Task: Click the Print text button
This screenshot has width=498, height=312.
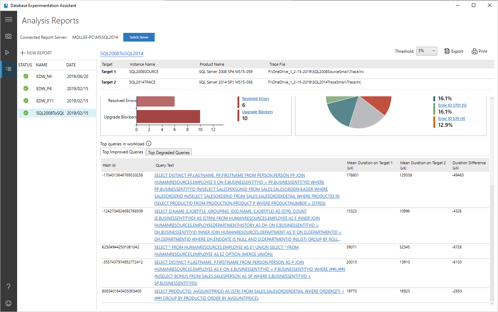Action: pos(483,51)
